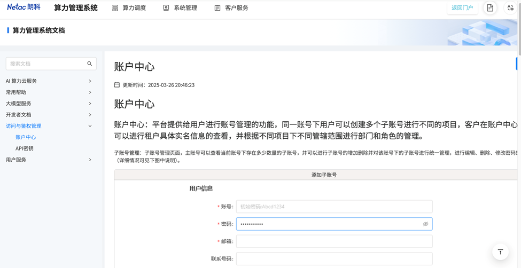Click the 客户服务 menu icon
The height and width of the screenshot is (268, 521).
point(217,8)
